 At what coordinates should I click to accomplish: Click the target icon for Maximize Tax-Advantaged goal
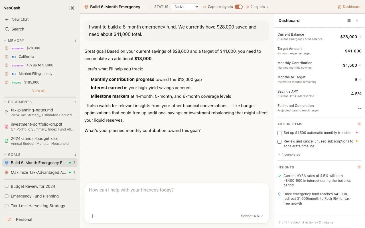point(7,172)
